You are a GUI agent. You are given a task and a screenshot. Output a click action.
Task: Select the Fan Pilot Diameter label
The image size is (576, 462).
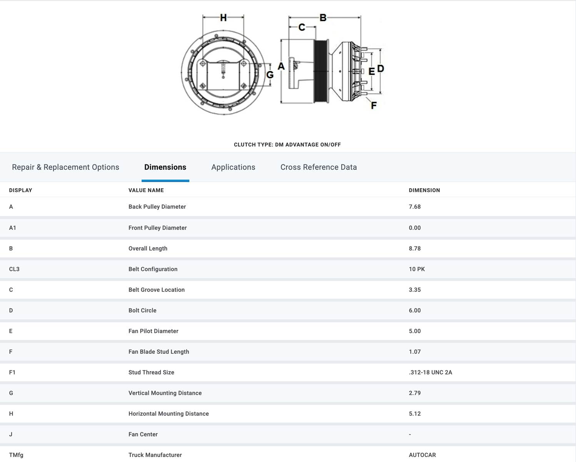(x=154, y=331)
